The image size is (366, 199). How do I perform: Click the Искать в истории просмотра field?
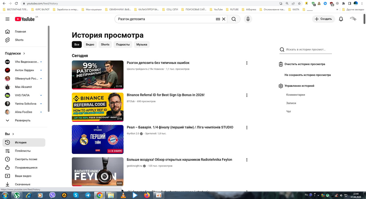click(306, 49)
